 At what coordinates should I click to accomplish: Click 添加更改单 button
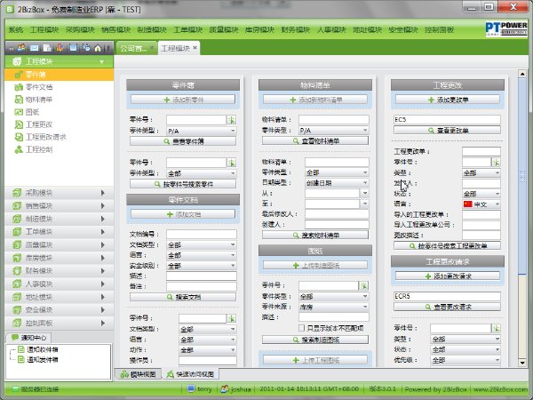point(448,100)
